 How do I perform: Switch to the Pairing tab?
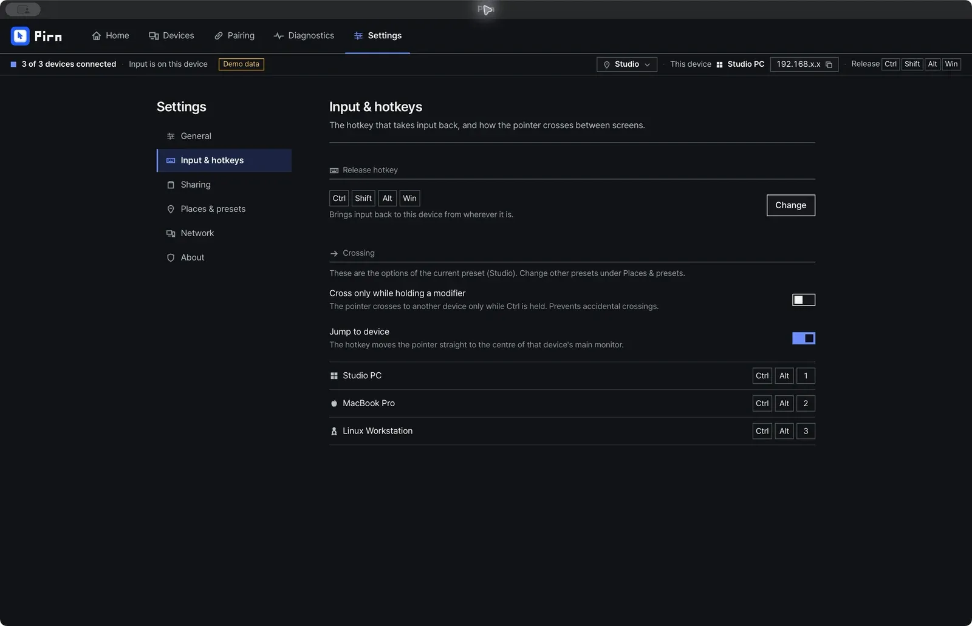234,36
